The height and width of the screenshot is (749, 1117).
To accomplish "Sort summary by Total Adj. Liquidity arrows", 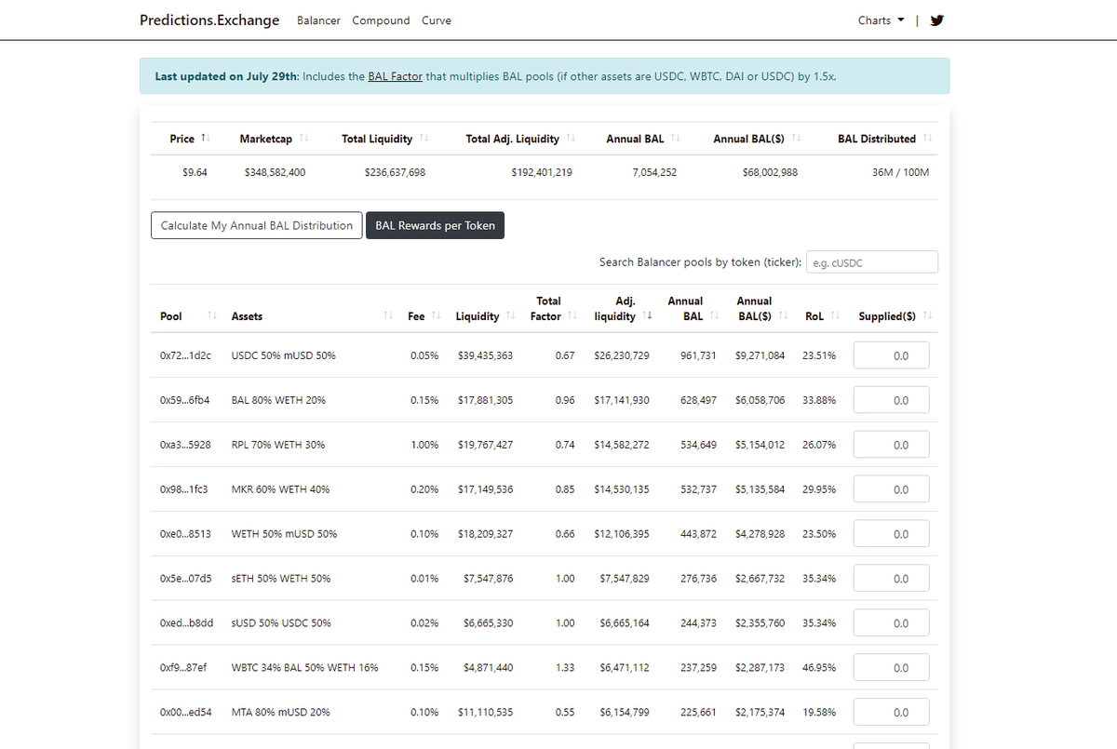I will [572, 139].
